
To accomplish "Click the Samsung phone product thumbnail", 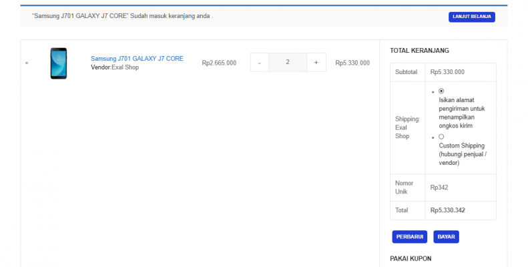I will coord(59,63).
